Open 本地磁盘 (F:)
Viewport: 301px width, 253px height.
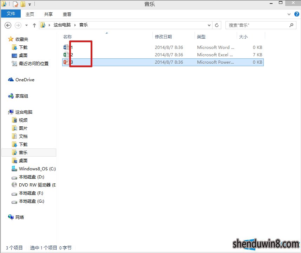27,193
